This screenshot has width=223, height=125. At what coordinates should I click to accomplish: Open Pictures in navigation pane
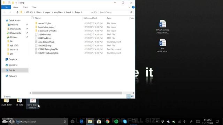tap(14, 37)
